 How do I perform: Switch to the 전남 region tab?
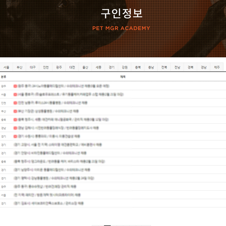coord(177,67)
